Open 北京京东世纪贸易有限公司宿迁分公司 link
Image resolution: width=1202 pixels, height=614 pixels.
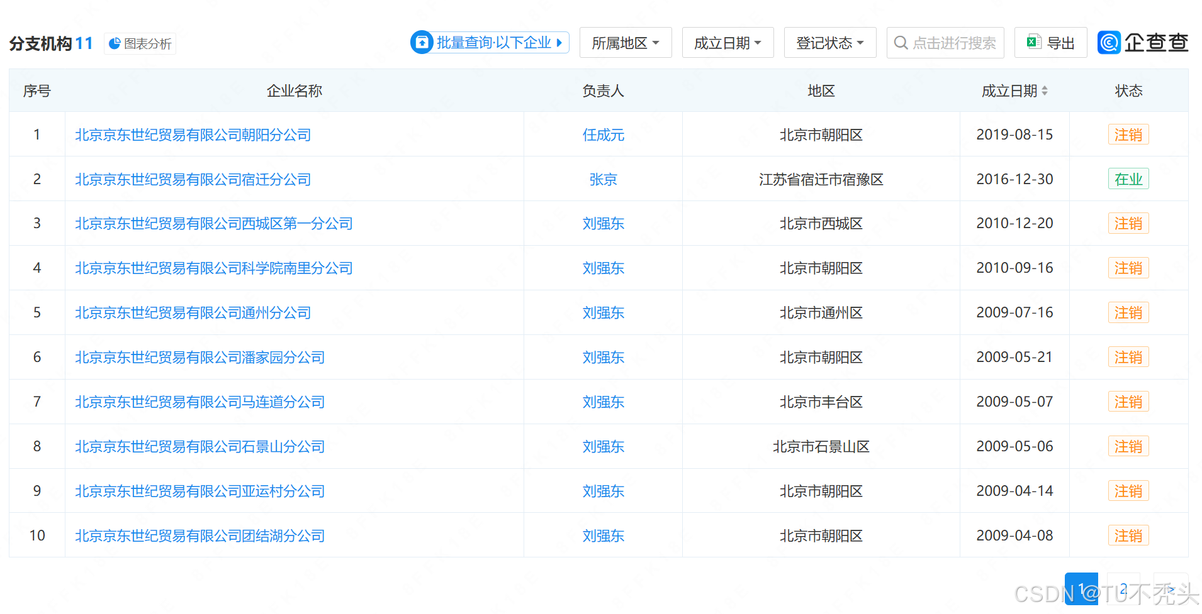coord(193,179)
